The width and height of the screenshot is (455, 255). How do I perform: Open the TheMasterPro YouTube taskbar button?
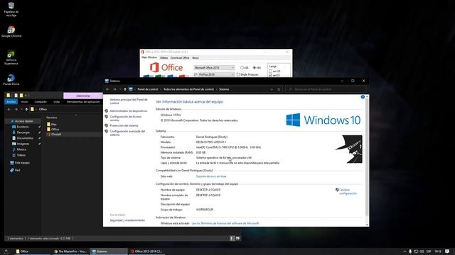pyautogui.click(x=70, y=251)
